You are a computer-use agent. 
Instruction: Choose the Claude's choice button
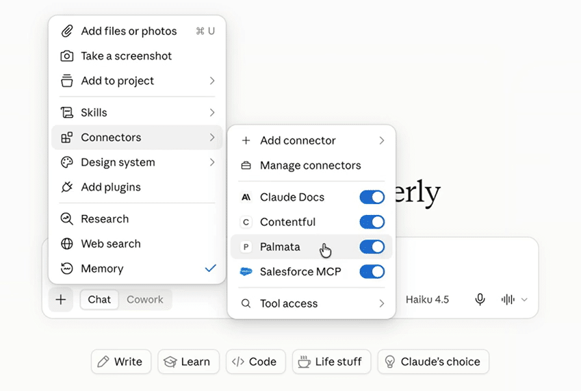click(433, 362)
